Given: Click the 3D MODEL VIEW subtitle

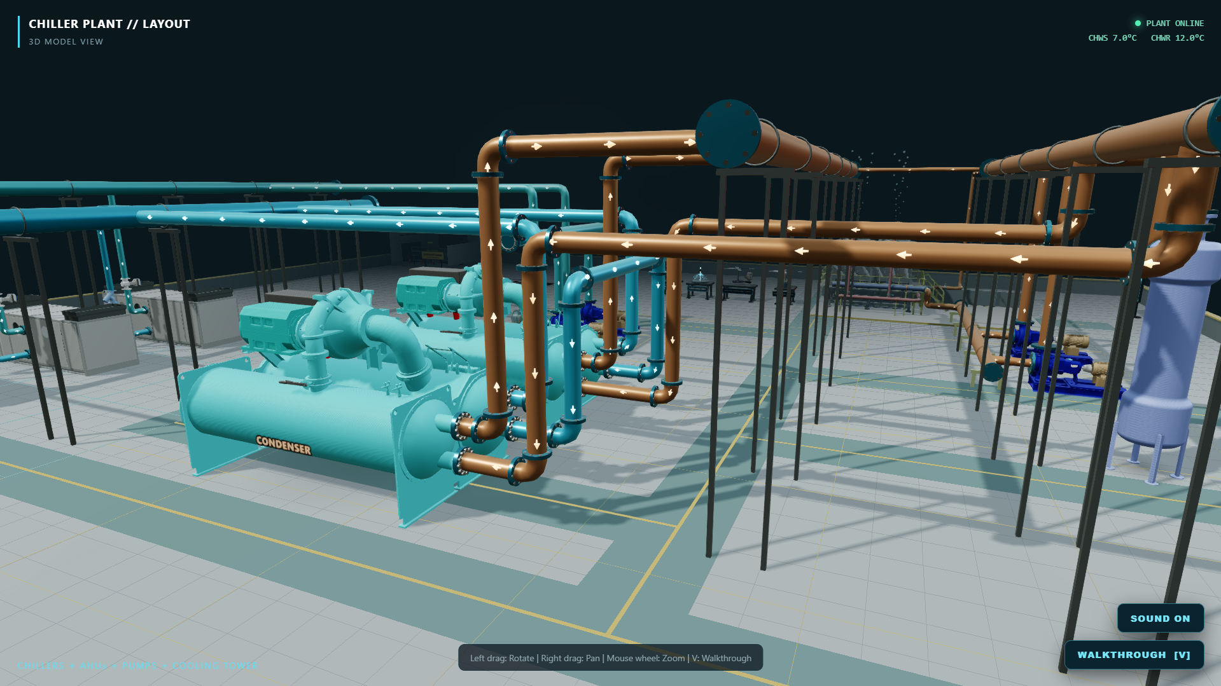Looking at the screenshot, I should pyautogui.click(x=66, y=42).
